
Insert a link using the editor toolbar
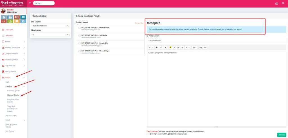[201, 47]
